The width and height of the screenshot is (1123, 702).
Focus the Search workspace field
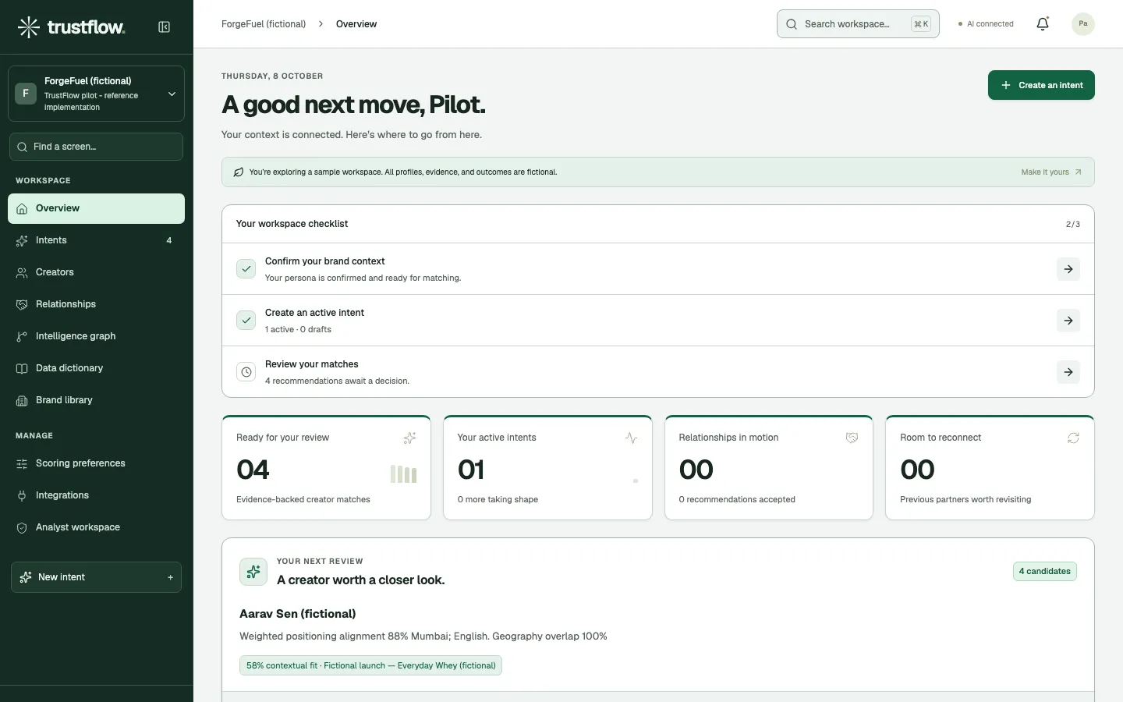(x=858, y=24)
